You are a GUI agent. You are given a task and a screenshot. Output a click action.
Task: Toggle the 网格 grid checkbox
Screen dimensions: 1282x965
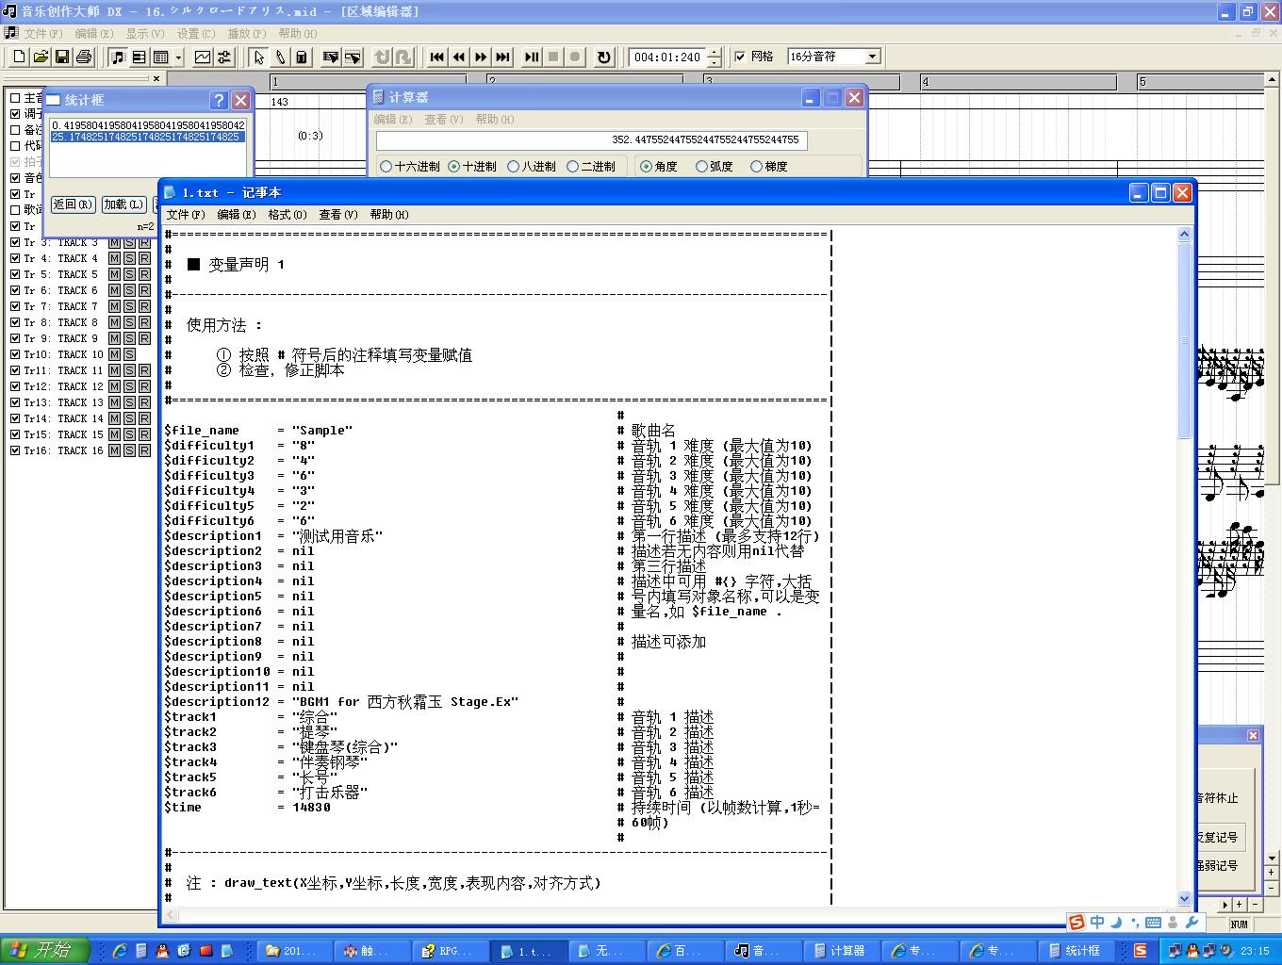coord(740,57)
